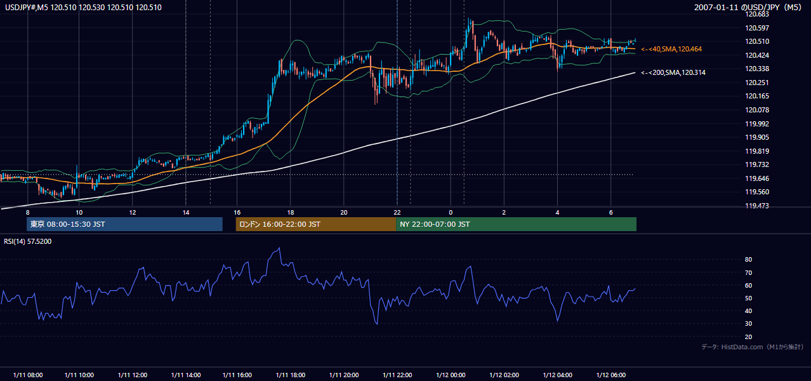The width and height of the screenshot is (811, 381).
Task: Click date label 1/12 04:00
Action: [x=558, y=375]
